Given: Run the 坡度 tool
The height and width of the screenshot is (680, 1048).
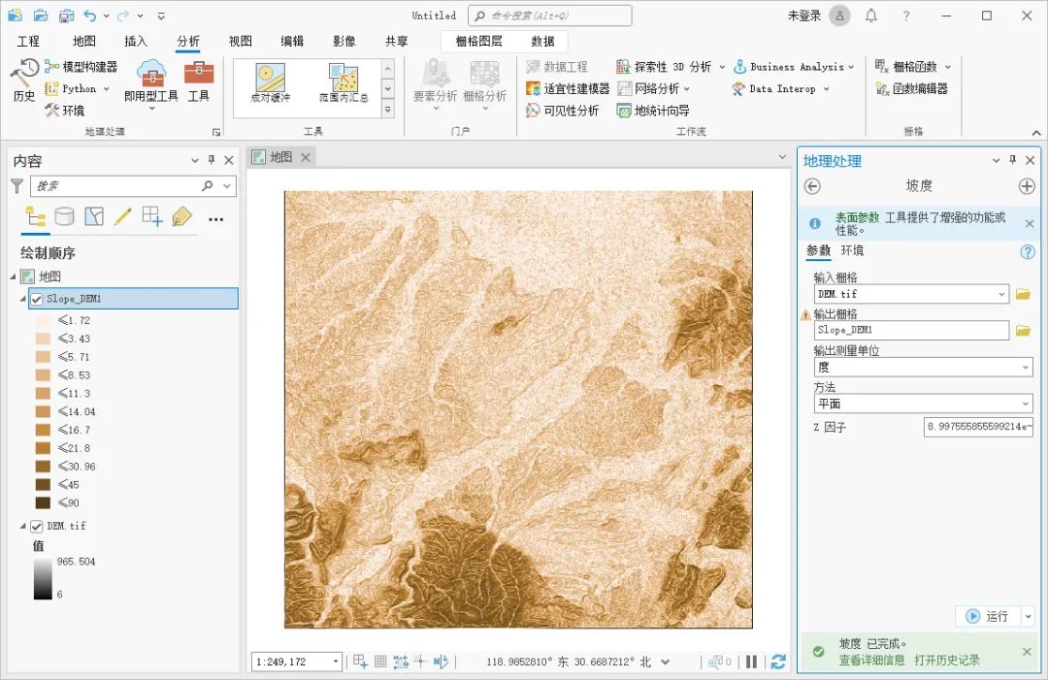Looking at the screenshot, I should point(987,616).
